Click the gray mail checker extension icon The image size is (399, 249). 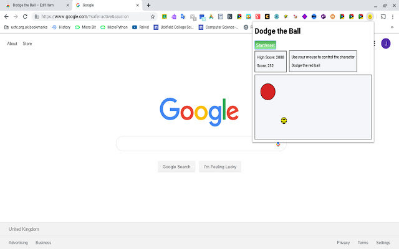point(193,17)
